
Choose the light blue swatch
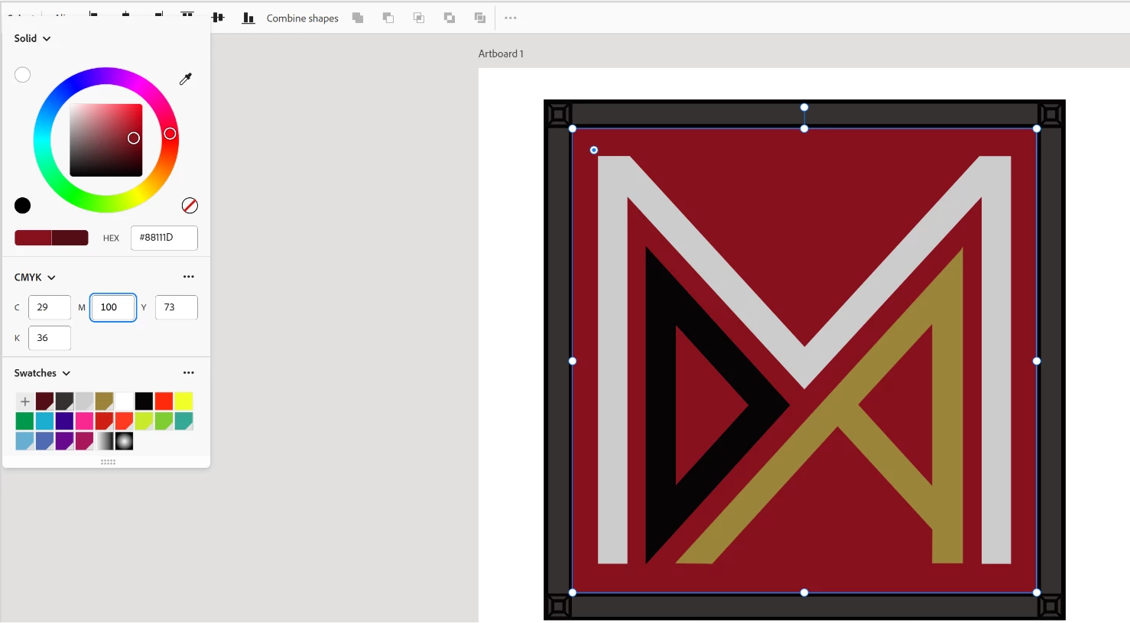(24, 441)
